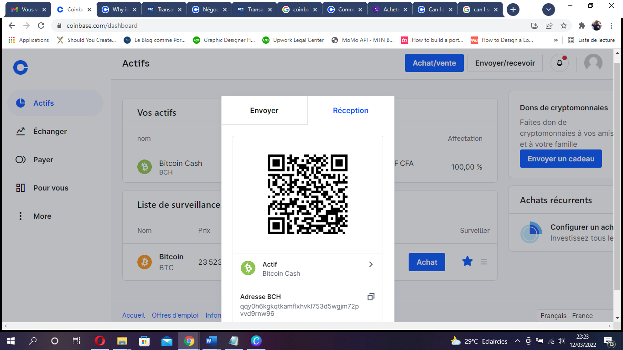Open the tab search dropdown in Chrome
623x350 pixels.
[x=549, y=10]
